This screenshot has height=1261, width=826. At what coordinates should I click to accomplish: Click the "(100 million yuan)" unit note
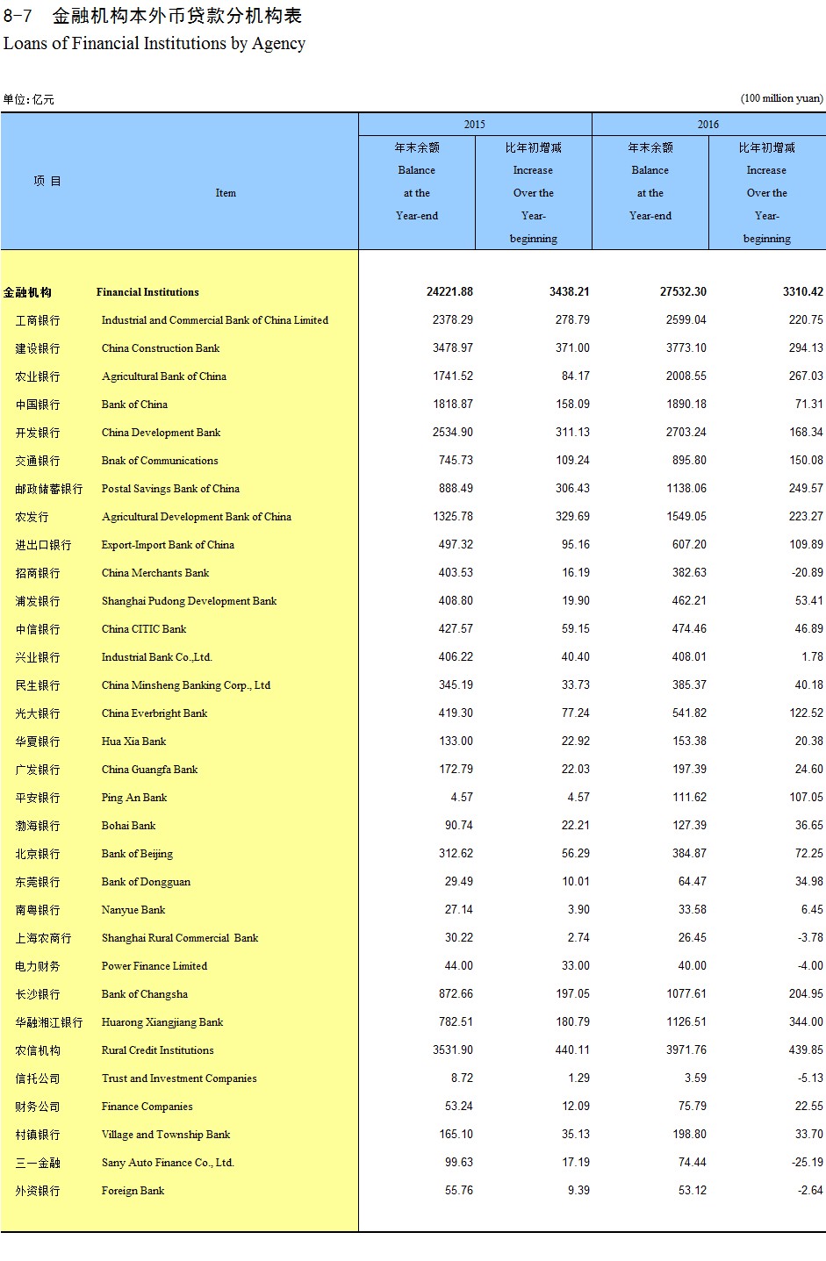pyautogui.click(x=782, y=98)
